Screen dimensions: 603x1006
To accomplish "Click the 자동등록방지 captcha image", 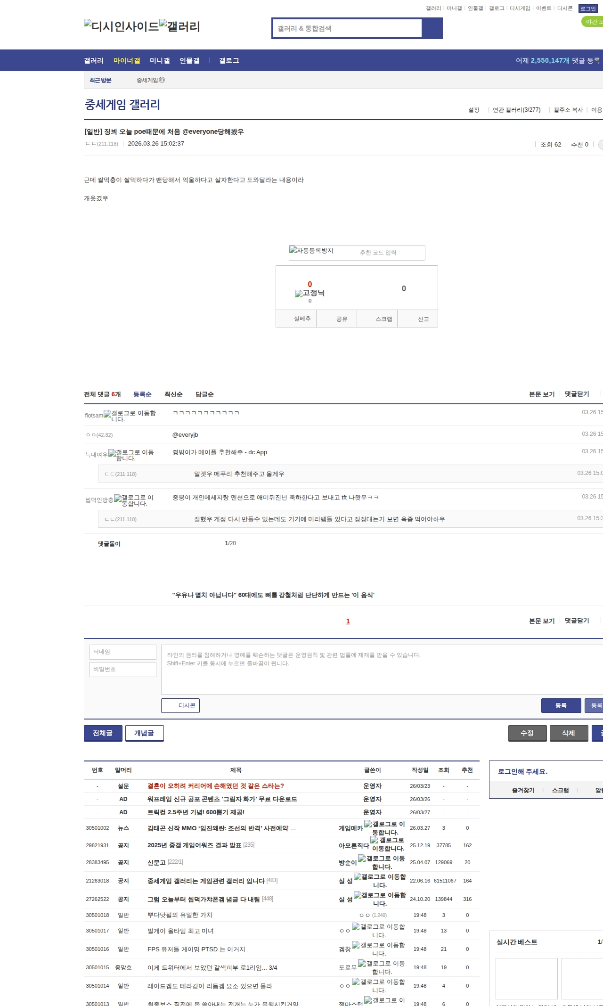I will (311, 251).
